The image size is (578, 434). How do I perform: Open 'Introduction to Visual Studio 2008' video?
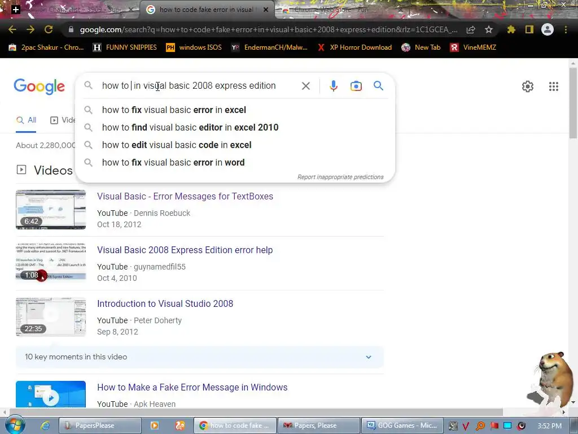click(x=165, y=303)
